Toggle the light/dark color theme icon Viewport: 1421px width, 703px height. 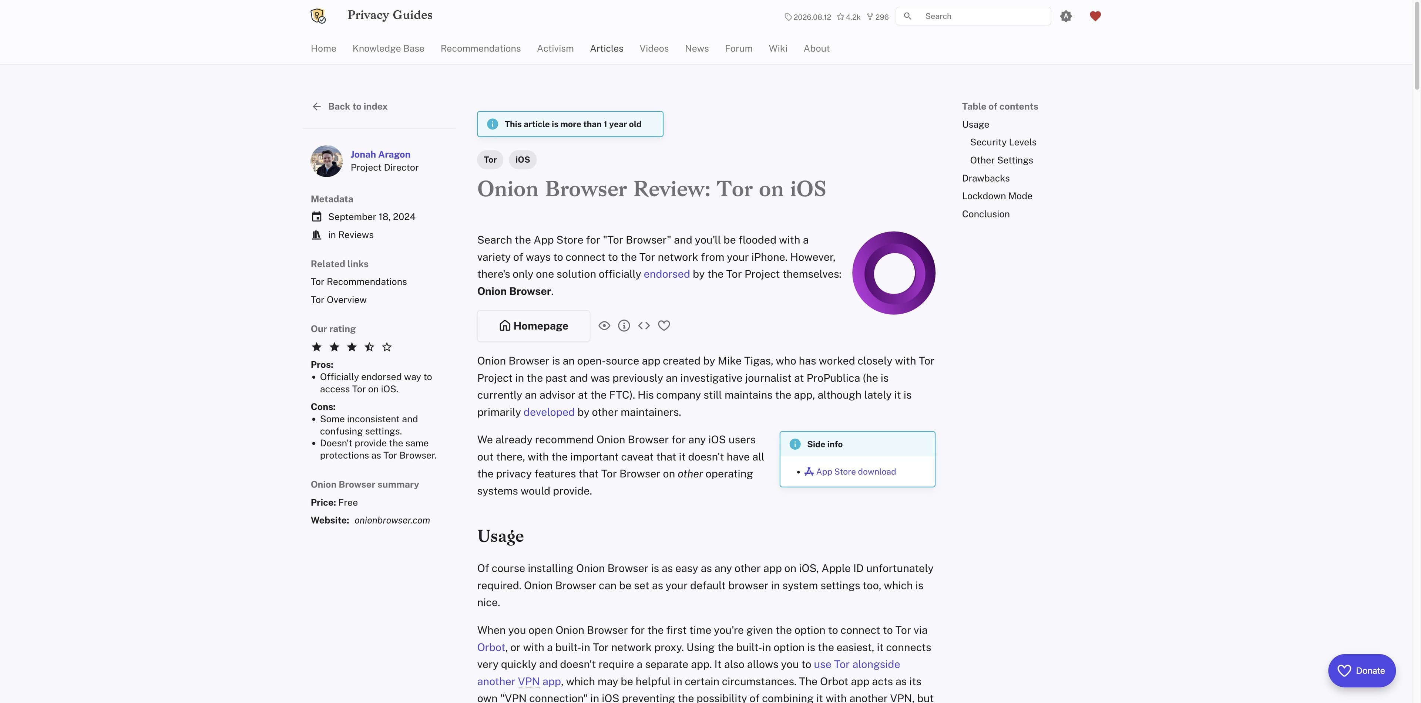tap(1066, 16)
